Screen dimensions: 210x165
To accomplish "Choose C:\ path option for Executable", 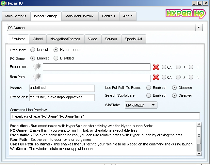I will [x=164, y=67].
